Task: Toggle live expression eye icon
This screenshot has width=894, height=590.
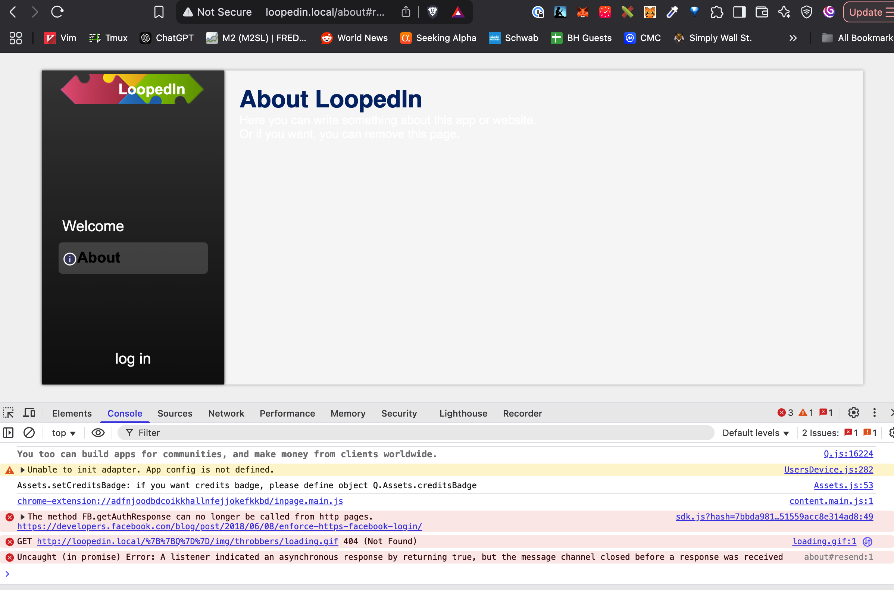Action: click(x=98, y=433)
